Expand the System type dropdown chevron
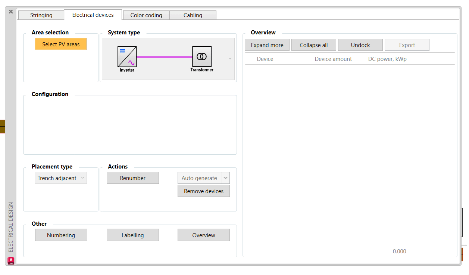The width and height of the screenshot is (469, 275). (230, 59)
